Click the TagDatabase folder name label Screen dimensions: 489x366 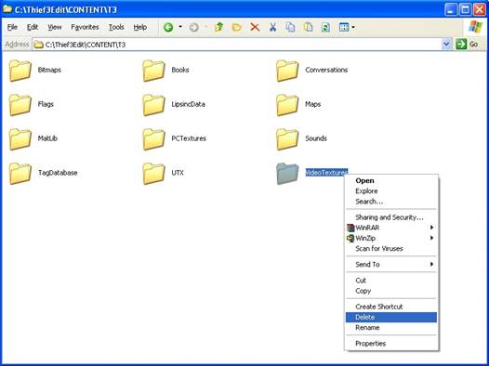coord(58,173)
